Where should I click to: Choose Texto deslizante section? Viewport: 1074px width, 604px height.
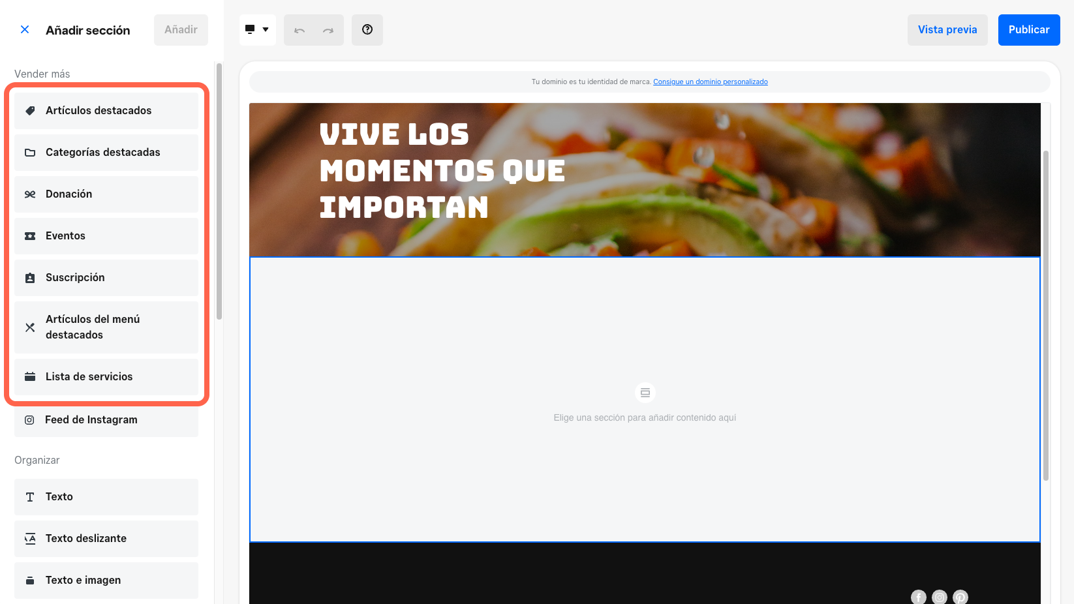tap(106, 539)
